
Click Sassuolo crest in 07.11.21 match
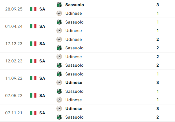(59, 117)
